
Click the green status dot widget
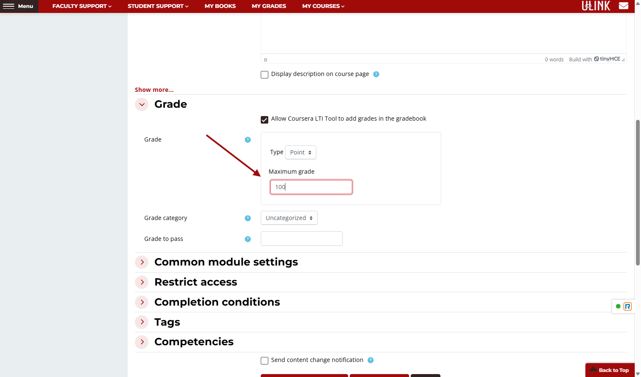tap(618, 306)
